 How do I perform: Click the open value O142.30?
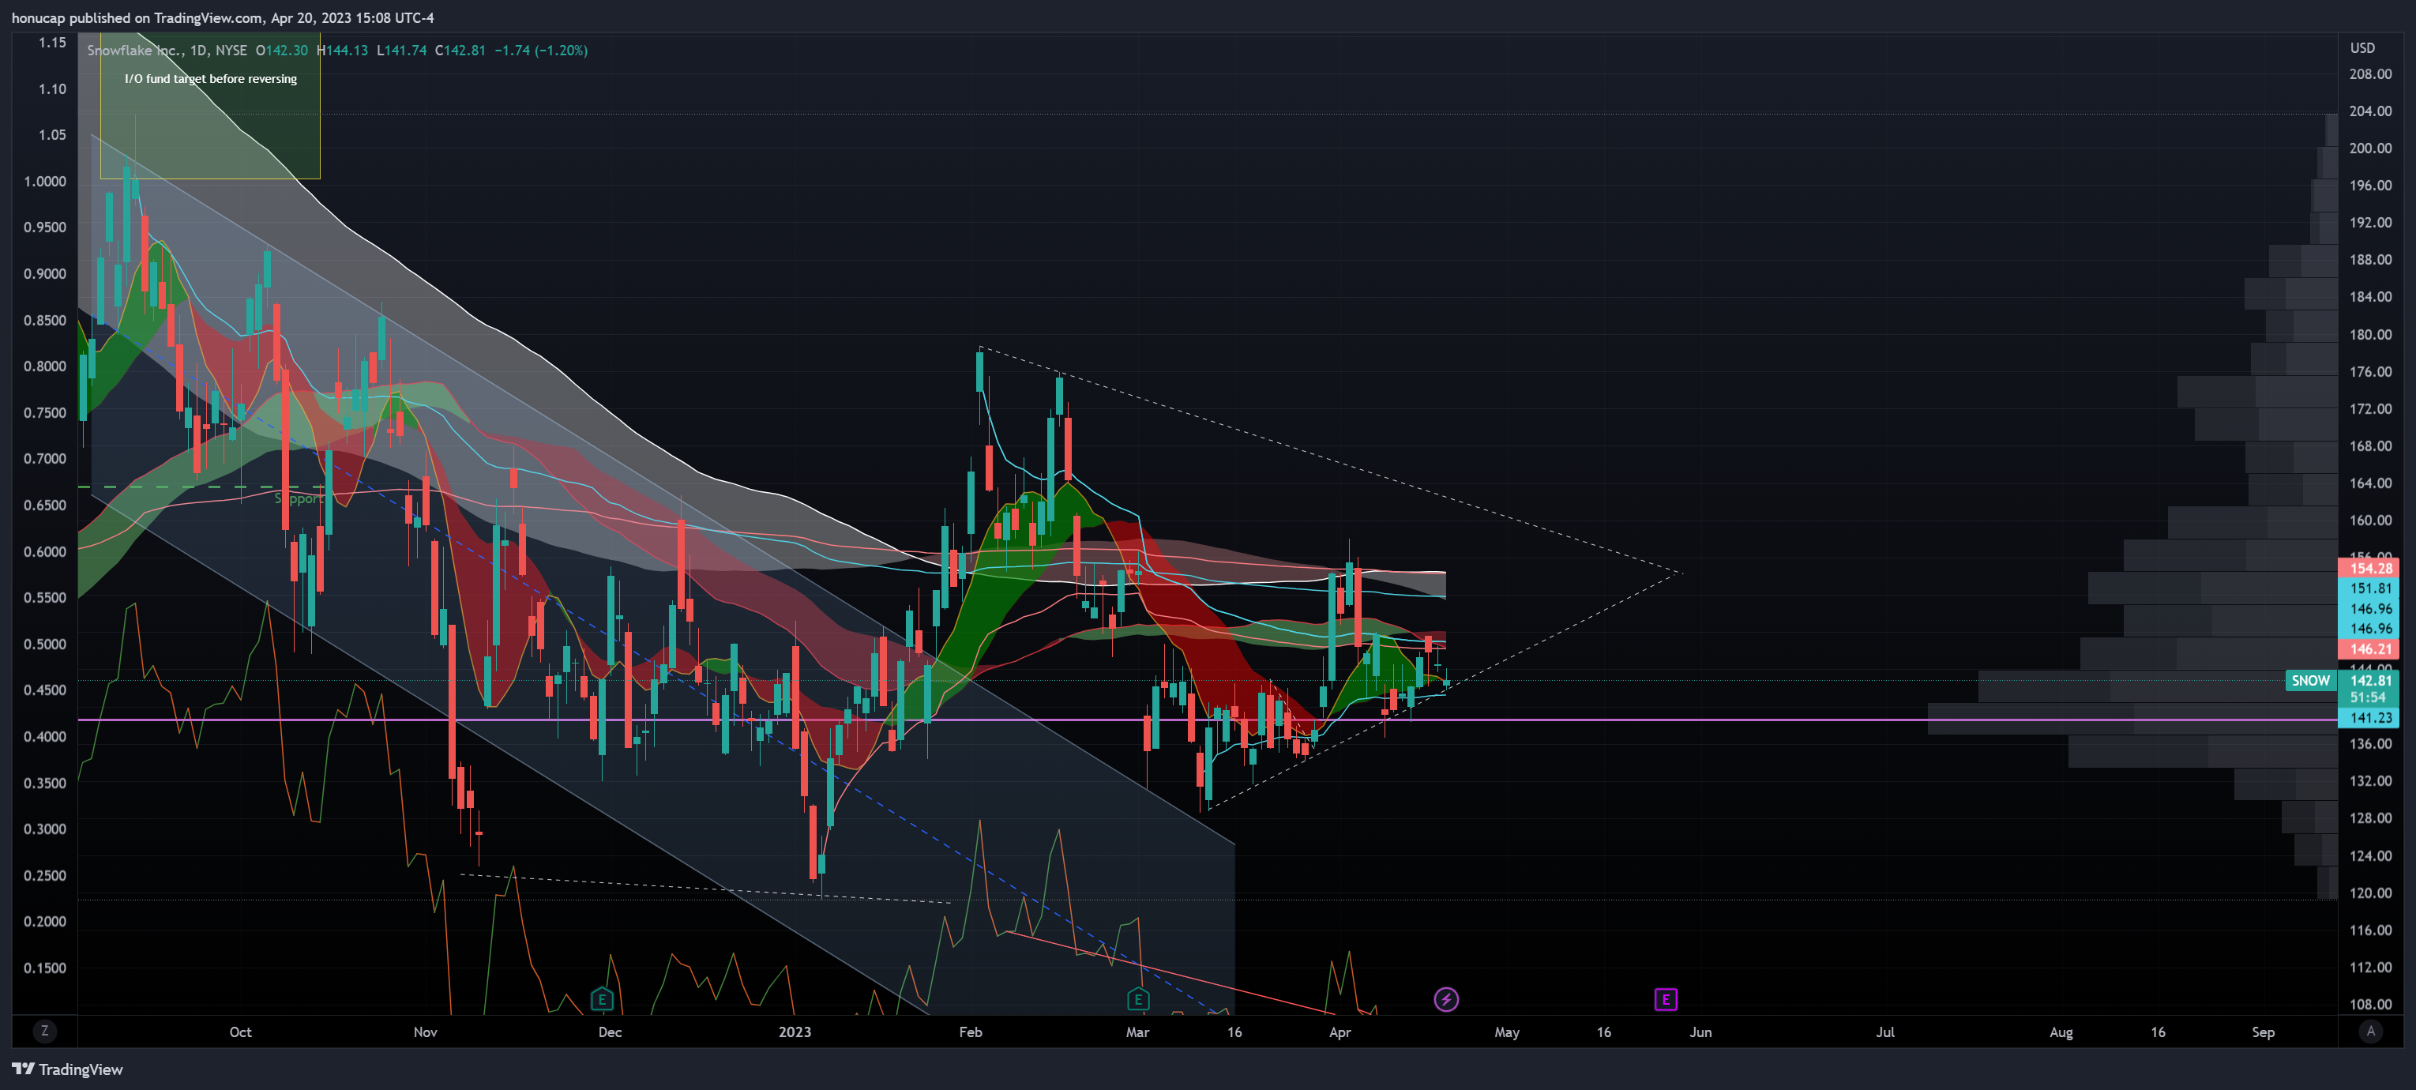click(x=281, y=51)
